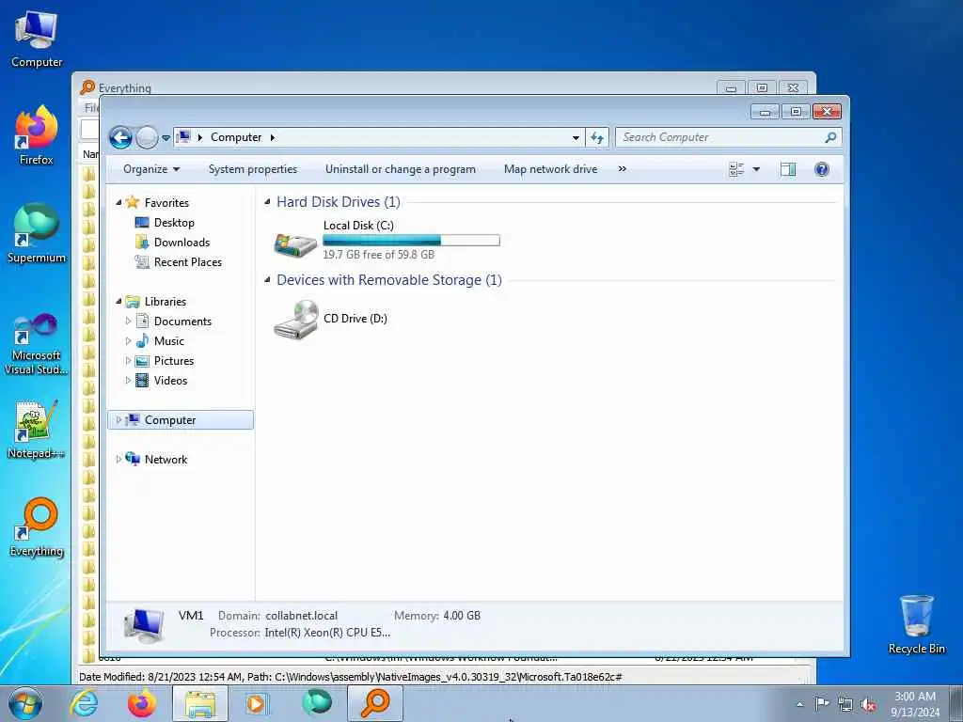Open the Windows Start button
Screen dimensions: 963x722
[x=25, y=703]
